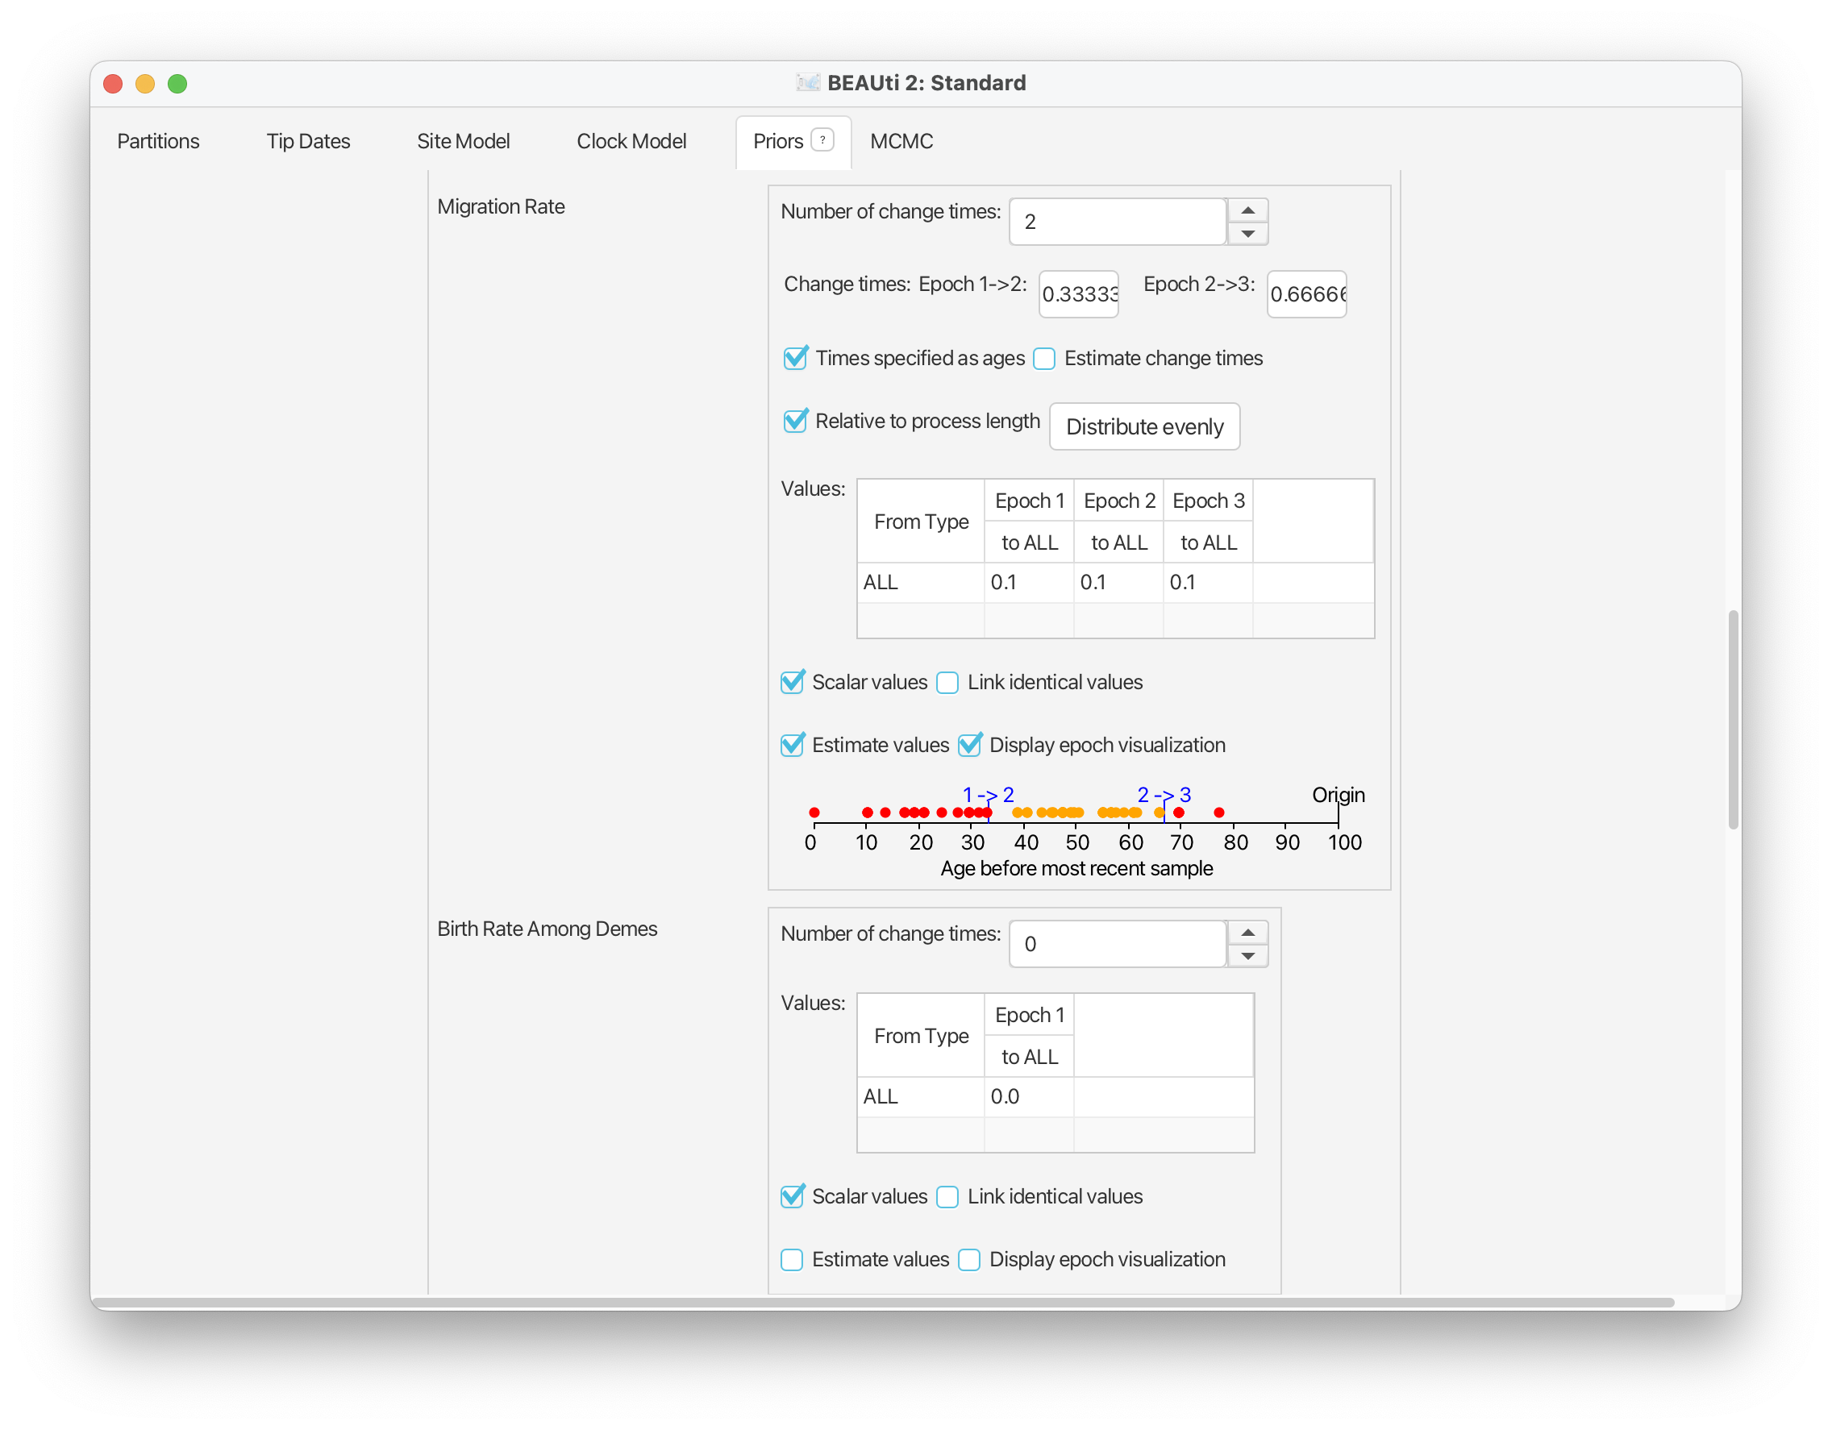The height and width of the screenshot is (1430, 1832).
Task: Select Migration Rate Epoch 3 value 0.1
Action: pos(1208,582)
